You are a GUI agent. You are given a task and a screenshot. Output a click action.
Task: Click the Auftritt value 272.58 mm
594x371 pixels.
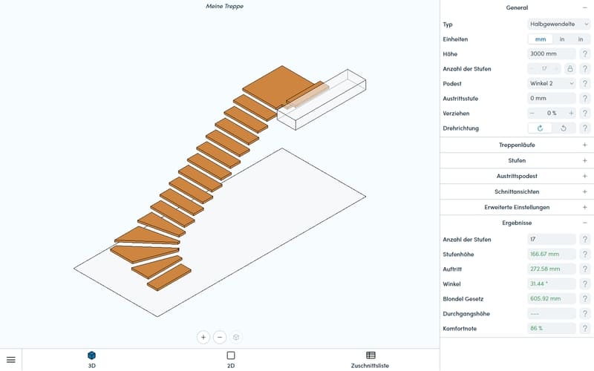click(552, 269)
